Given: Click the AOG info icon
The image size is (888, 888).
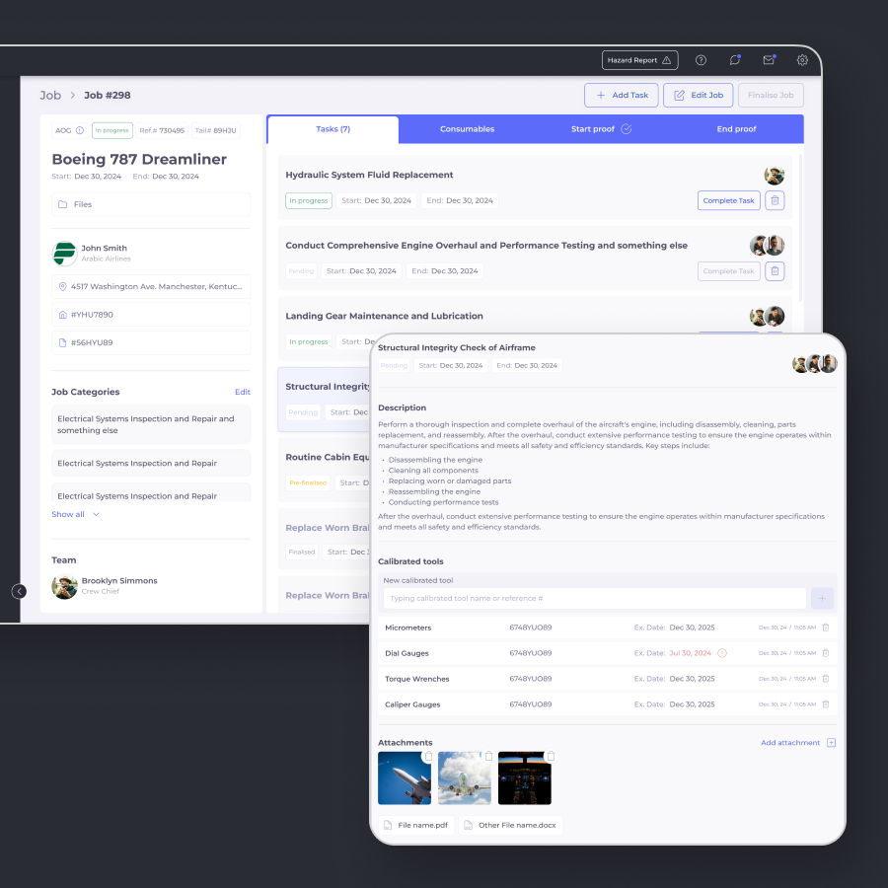Looking at the screenshot, I should (x=80, y=130).
